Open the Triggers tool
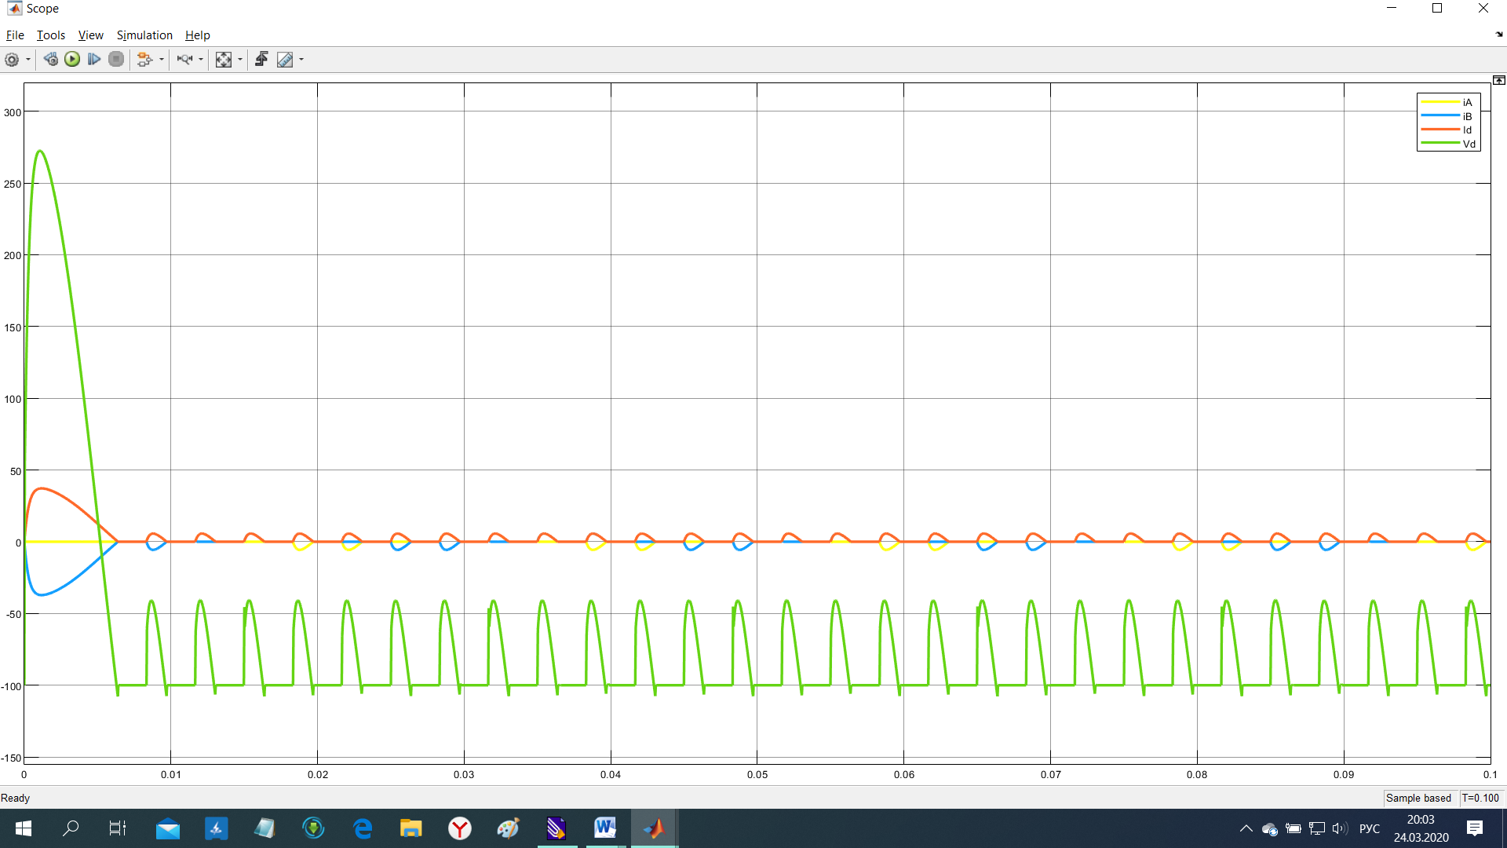1507x848 pixels. click(x=261, y=60)
